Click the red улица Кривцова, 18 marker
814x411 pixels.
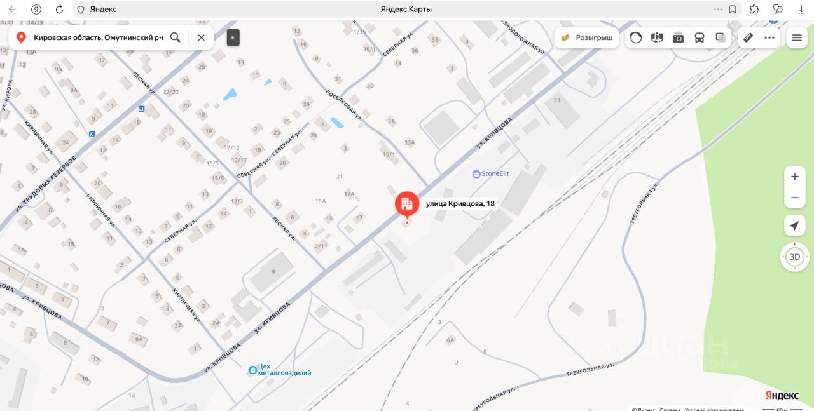pyautogui.click(x=407, y=205)
